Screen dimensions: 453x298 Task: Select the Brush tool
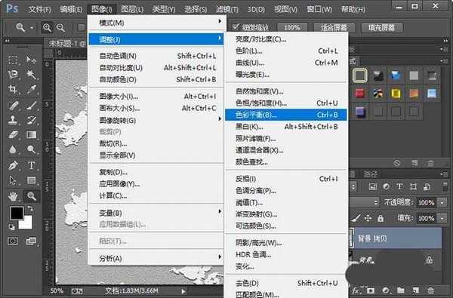pyautogui.click(x=31, y=105)
